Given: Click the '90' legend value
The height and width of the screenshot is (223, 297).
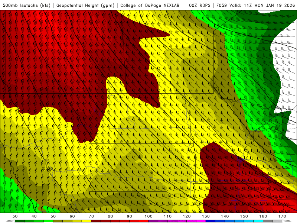Looking at the screenshot, I should (x=129, y=216).
